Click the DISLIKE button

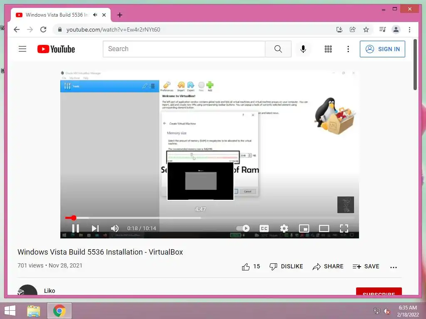(286, 267)
